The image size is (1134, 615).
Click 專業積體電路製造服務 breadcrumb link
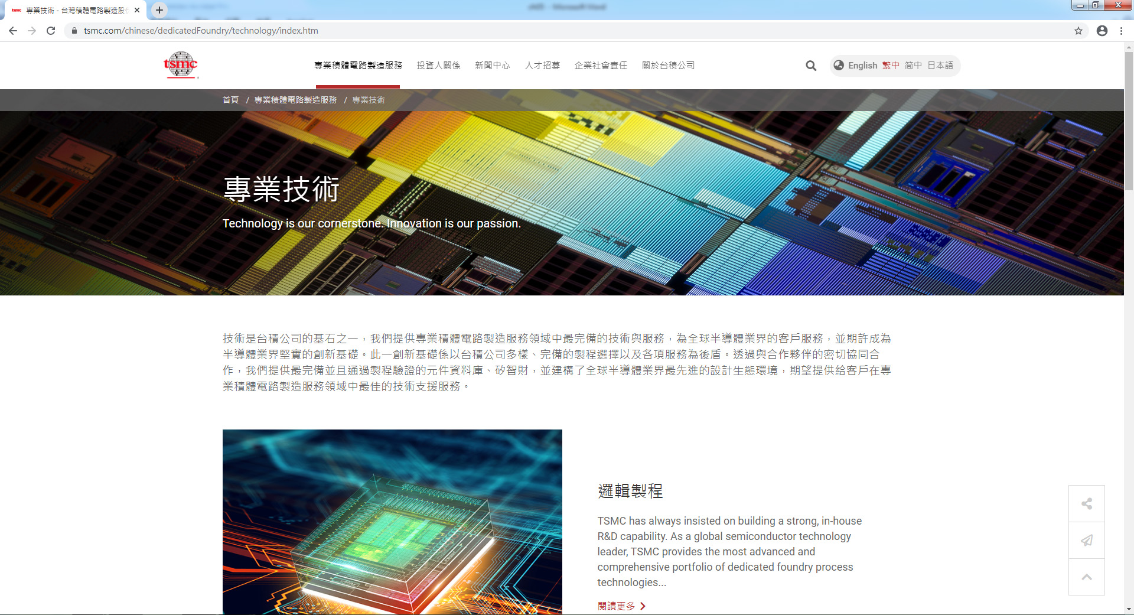[x=295, y=100]
